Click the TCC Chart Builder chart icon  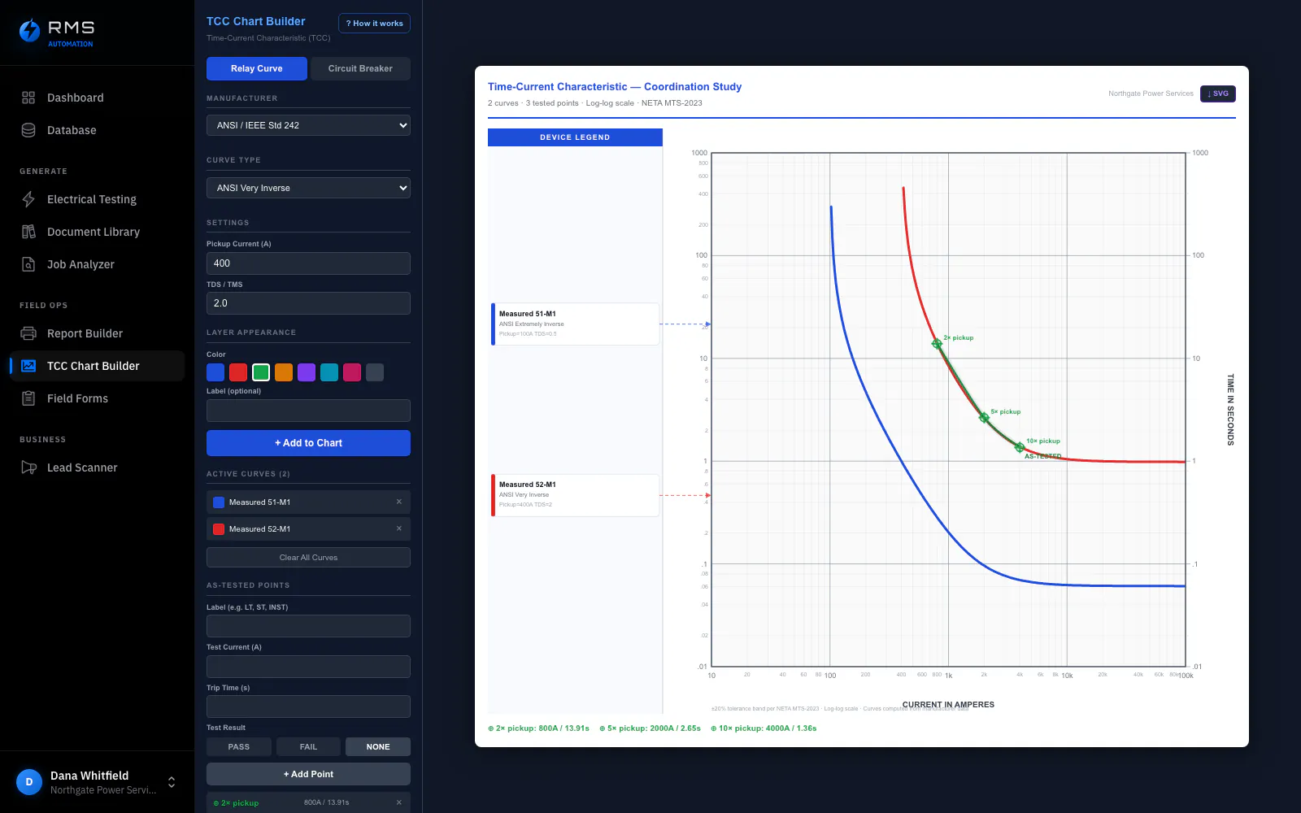pos(28,366)
